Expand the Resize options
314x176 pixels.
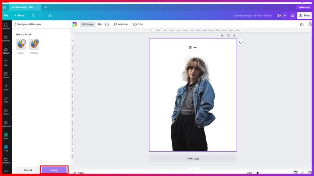pos(20,15)
